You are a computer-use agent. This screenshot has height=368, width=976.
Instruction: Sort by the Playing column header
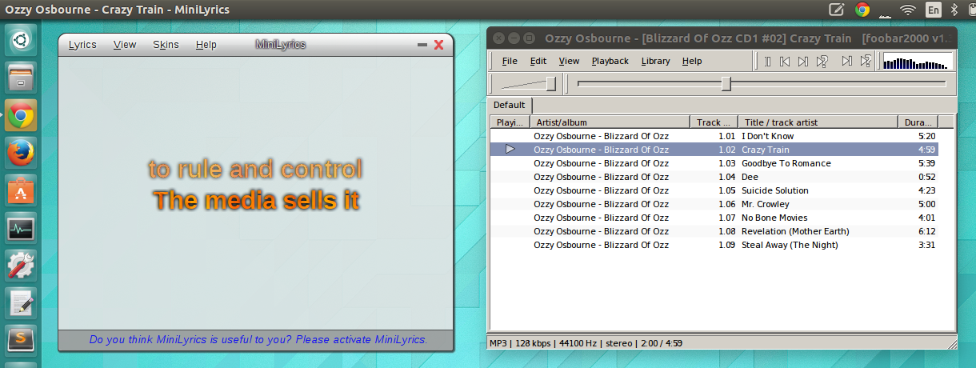pyautogui.click(x=510, y=122)
